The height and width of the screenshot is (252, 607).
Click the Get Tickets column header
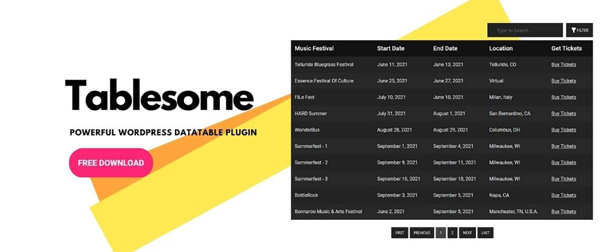(566, 48)
